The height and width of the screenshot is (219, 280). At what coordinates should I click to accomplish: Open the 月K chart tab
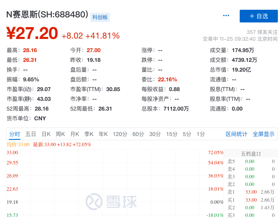[x=75, y=134]
